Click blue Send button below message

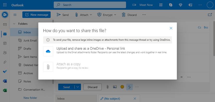(66, 87)
